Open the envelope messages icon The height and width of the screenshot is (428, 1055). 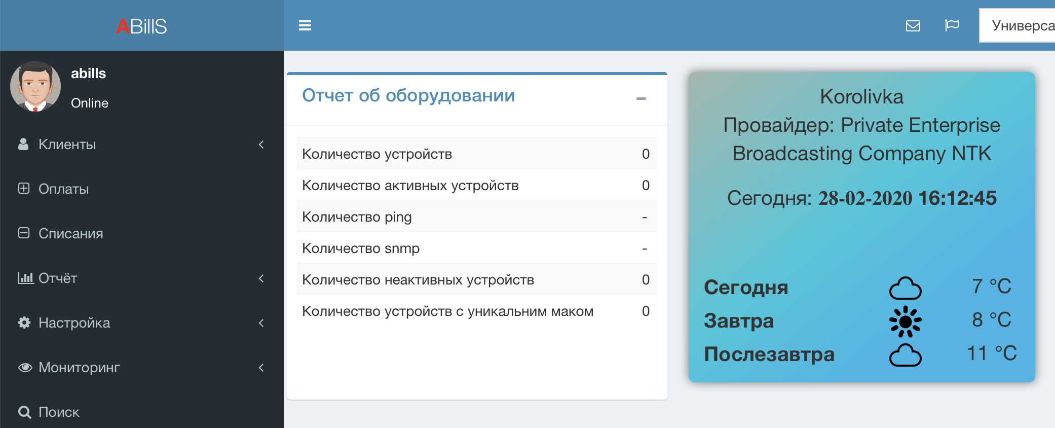[x=913, y=26]
